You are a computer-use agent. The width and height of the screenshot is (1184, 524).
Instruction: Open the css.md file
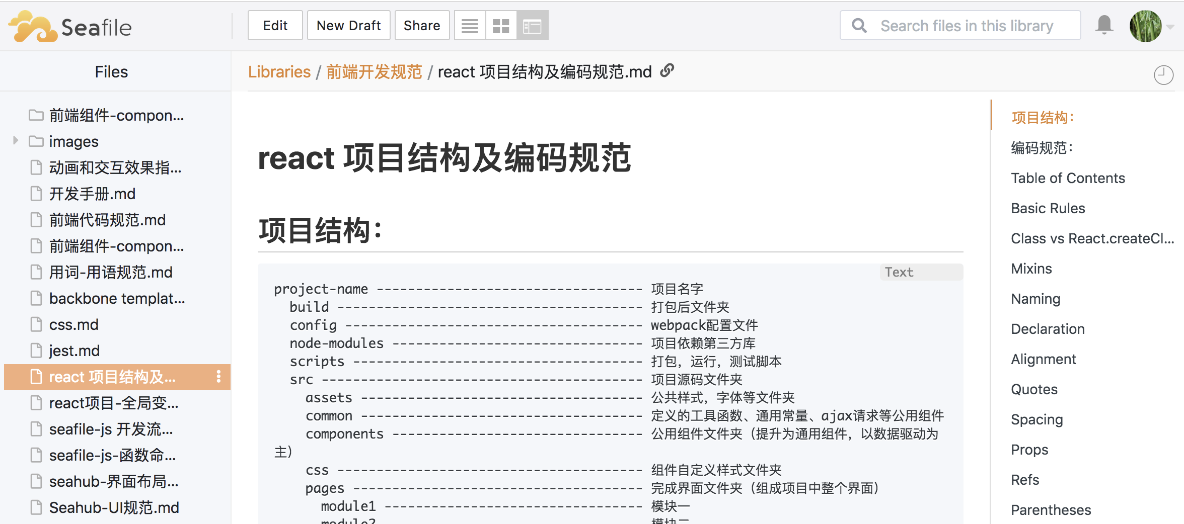(73, 324)
